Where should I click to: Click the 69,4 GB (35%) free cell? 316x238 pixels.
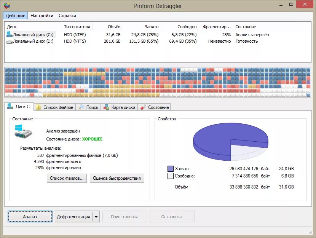click(183, 41)
